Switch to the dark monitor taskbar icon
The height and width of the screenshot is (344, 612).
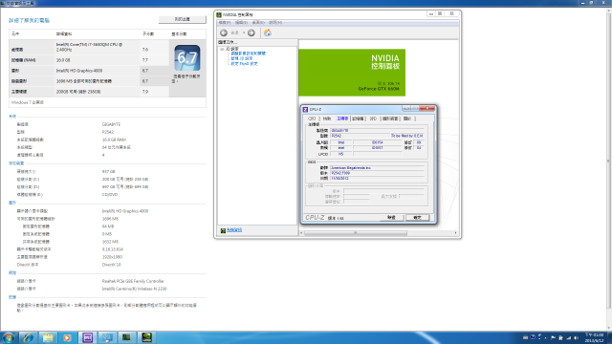click(x=126, y=337)
